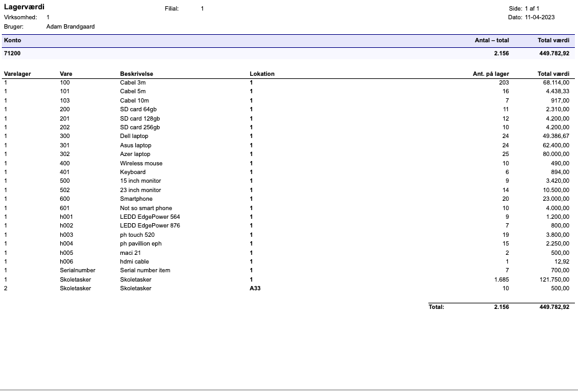Click the Asus laptop description
Screen dimensions: 578x391
(135, 145)
